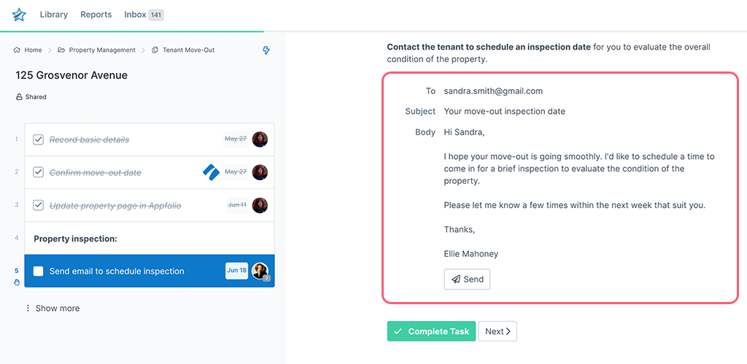Click the home icon in breadcrumb
Viewport: 747px width, 364px height.
click(17, 50)
